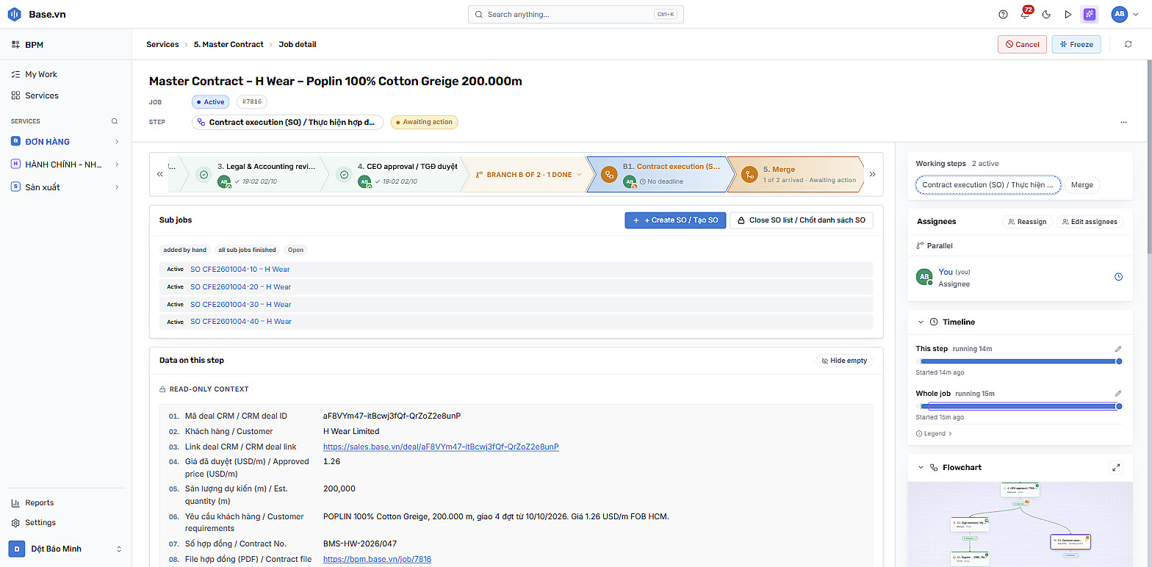Click the refresh icon beside Freeze
1152x567 pixels.
(x=1128, y=44)
